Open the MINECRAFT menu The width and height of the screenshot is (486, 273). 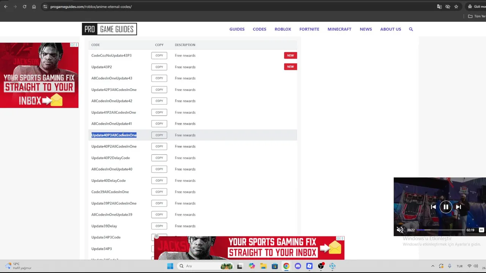(339, 29)
